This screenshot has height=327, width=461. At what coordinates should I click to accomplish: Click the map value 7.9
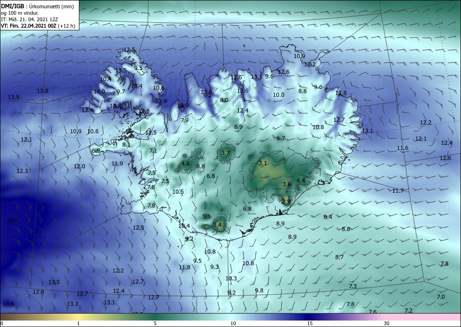[x=184, y=120]
